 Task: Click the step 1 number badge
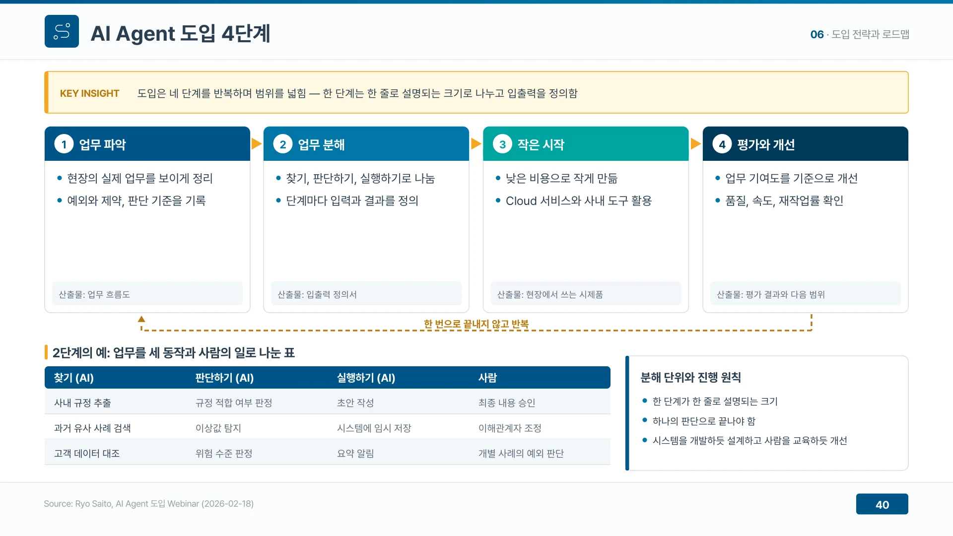64,144
